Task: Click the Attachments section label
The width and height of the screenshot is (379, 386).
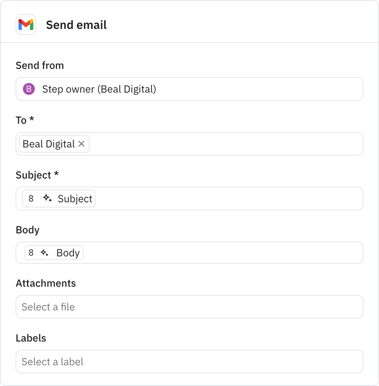Action: (x=46, y=283)
